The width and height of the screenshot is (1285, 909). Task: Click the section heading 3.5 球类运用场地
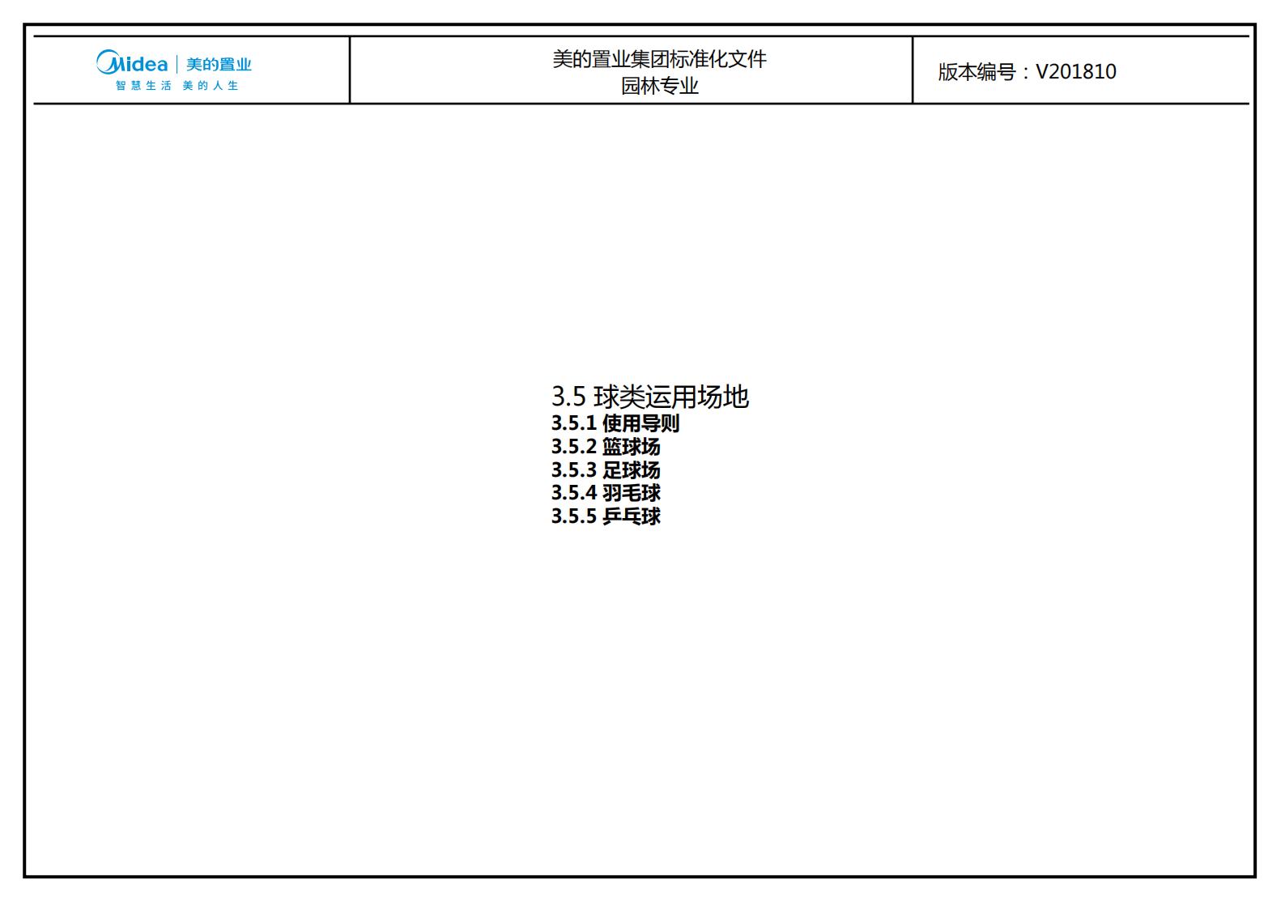650,397
